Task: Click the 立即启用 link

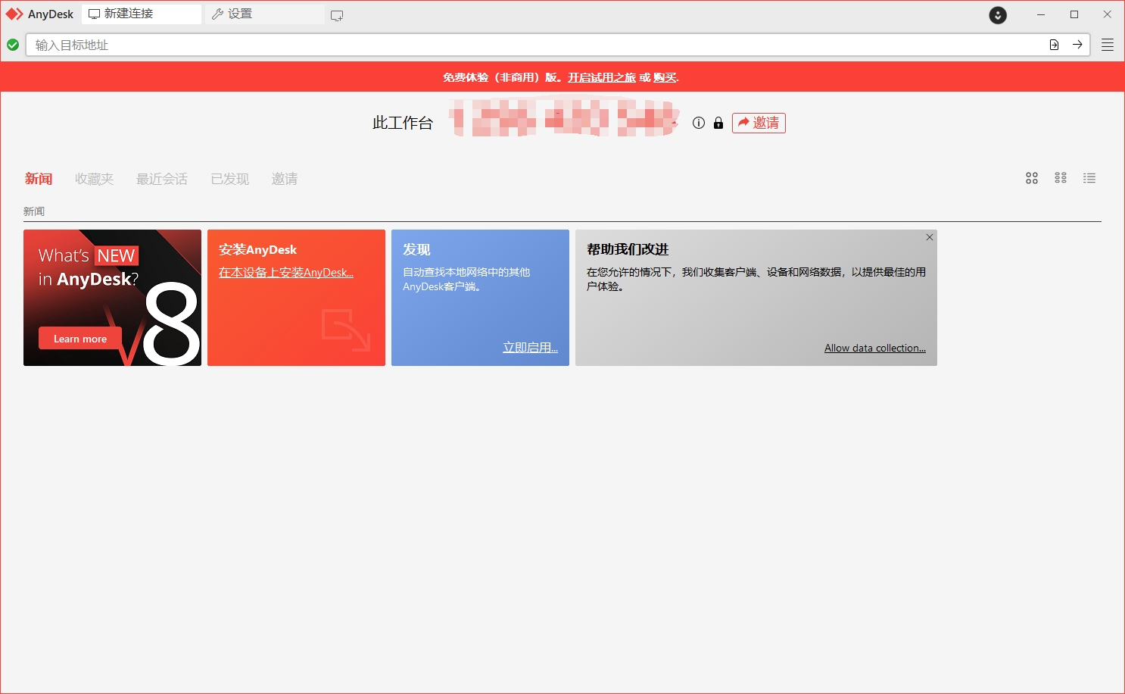Action: point(530,348)
